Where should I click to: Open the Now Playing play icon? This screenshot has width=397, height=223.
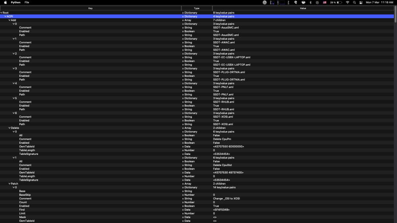(317, 2)
